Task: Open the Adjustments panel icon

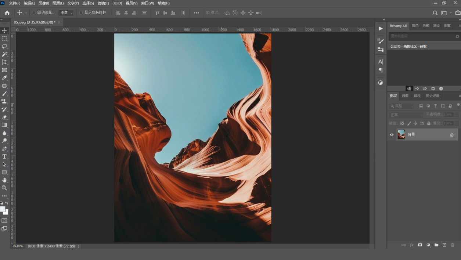Action: coord(381,83)
